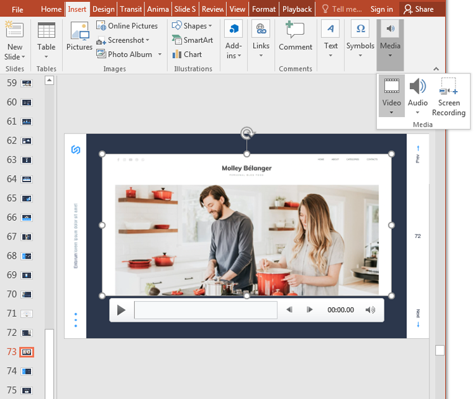Expand the Video dropdown arrow

point(391,112)
